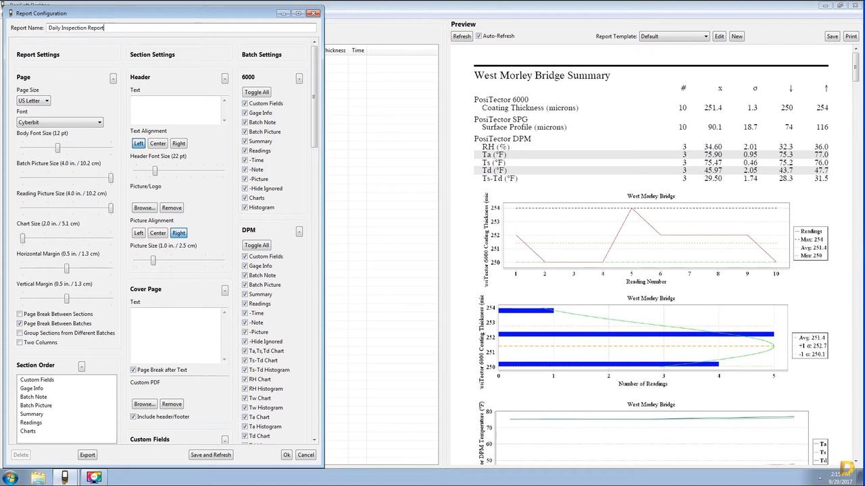865x486 pixels.
Task: Select Summary in Section Order list
Action: click(x=32, y=414)
